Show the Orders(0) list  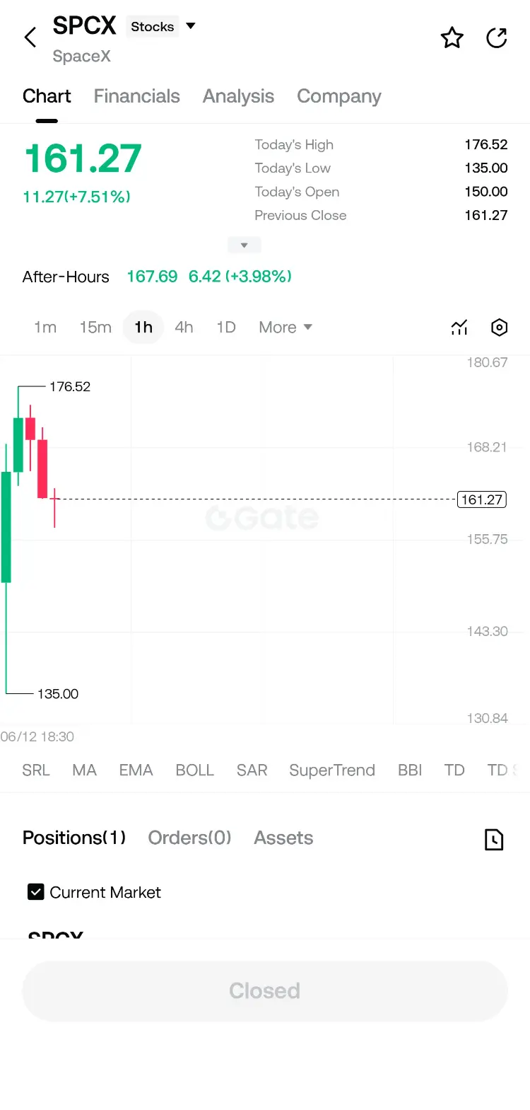(x=189, y=838)
